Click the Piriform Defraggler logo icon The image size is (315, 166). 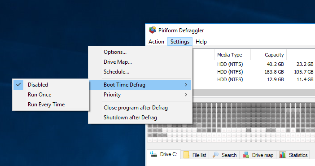coord(153,30)
